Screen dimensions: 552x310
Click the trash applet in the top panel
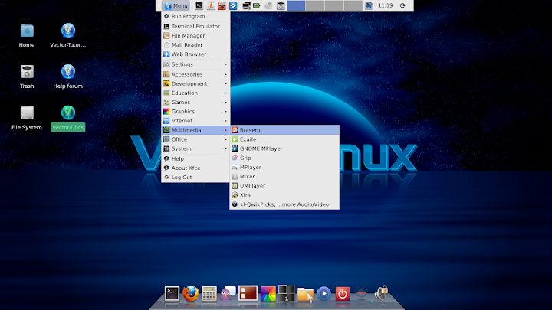281,5
